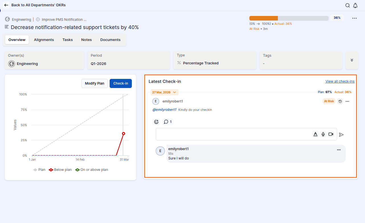Record audio with the microphone icon
This screenshot has height=223, width=365.
coord(323,134)
